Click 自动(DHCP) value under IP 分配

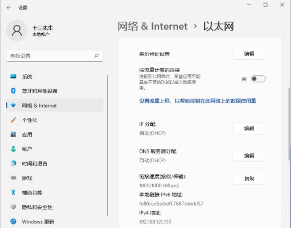(152, 133)
